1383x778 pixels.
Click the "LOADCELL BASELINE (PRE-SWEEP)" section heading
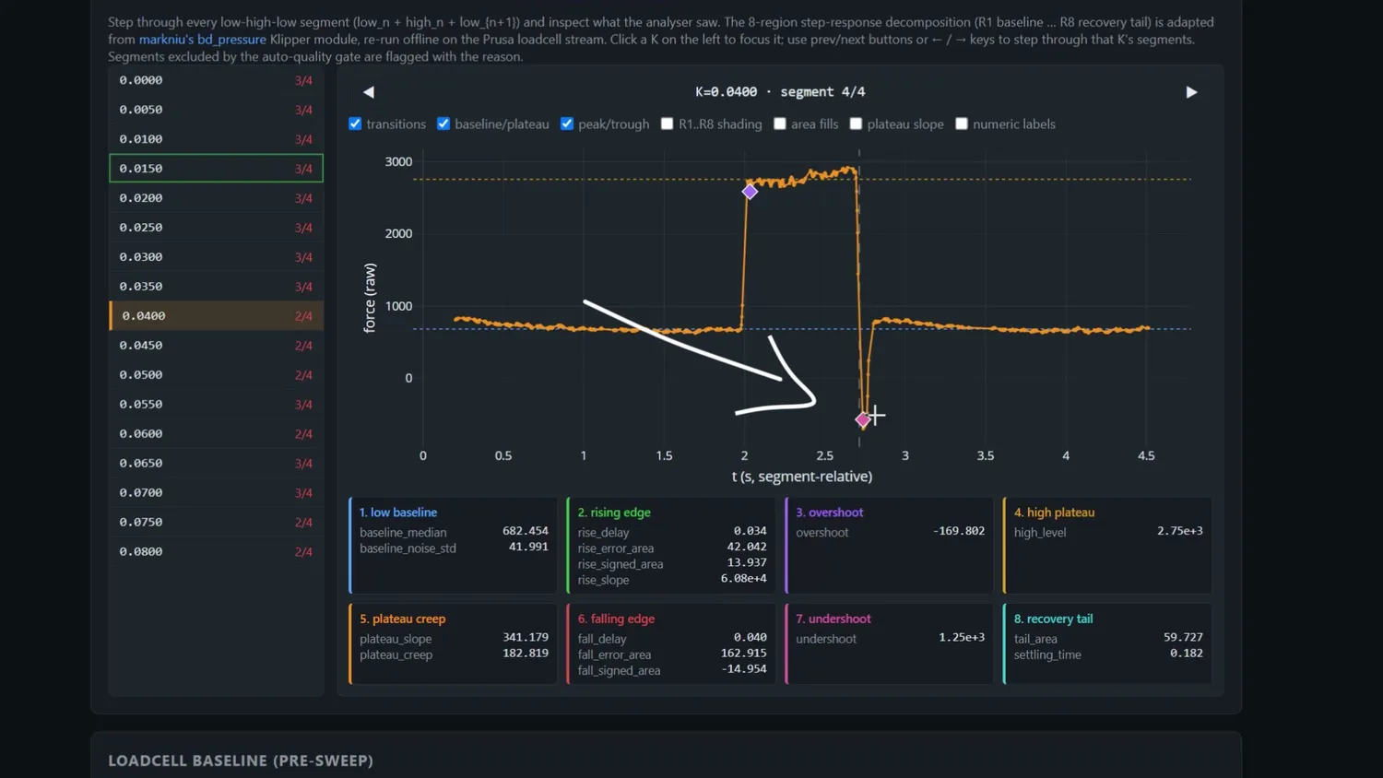(x=241, y=760)
